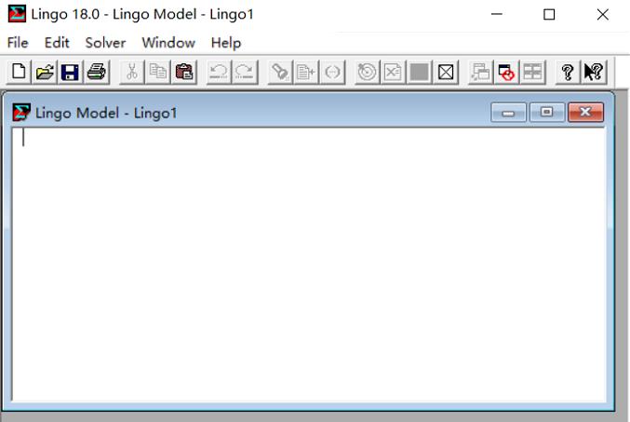Viewport: 630px width, 422px height.
Task: Maximize the Lingo Model - Lingo1 child window
Action: coord(547,112)
